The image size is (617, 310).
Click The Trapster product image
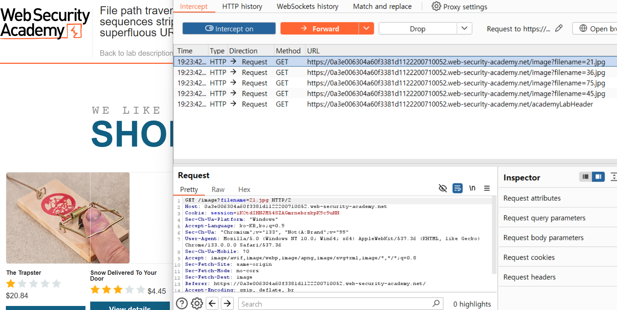pos(48,218)
